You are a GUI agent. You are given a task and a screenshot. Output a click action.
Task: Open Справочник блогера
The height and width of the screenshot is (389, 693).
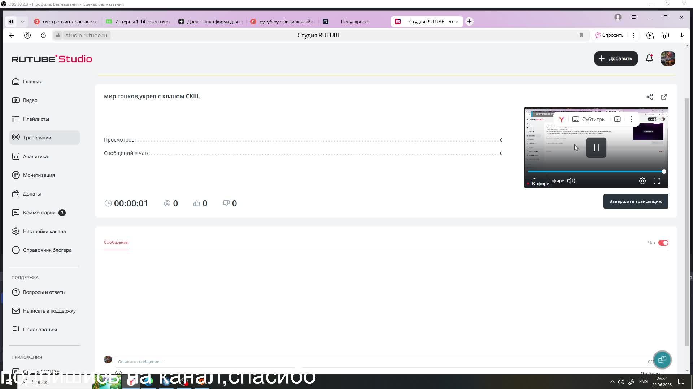point(47,250)
